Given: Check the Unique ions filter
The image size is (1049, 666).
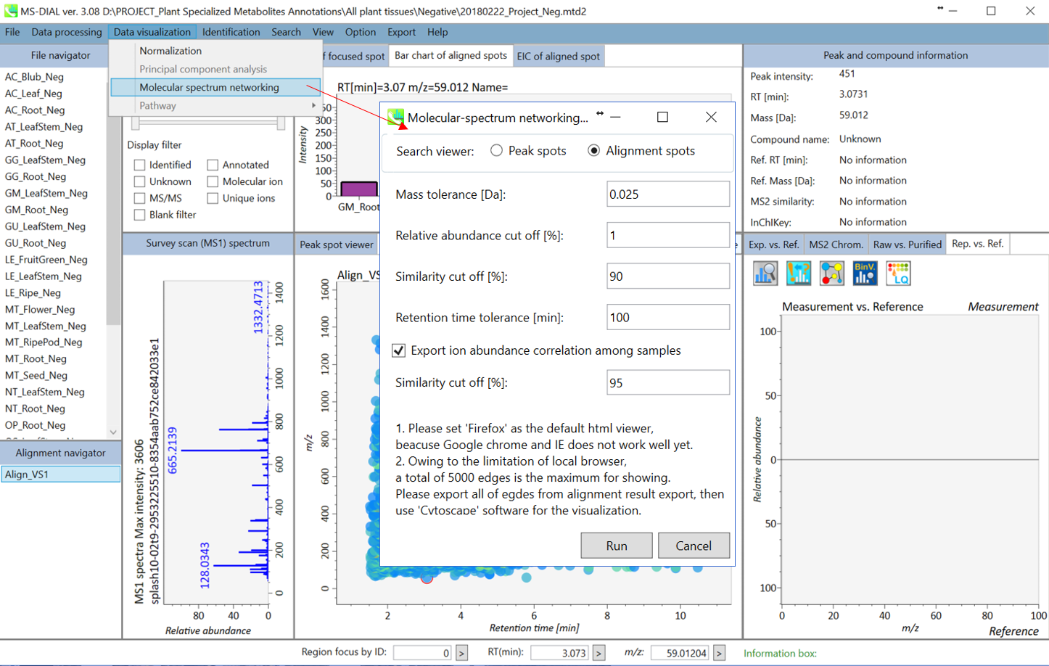Looking at the screenshot, I should click(x=213, y=198).
